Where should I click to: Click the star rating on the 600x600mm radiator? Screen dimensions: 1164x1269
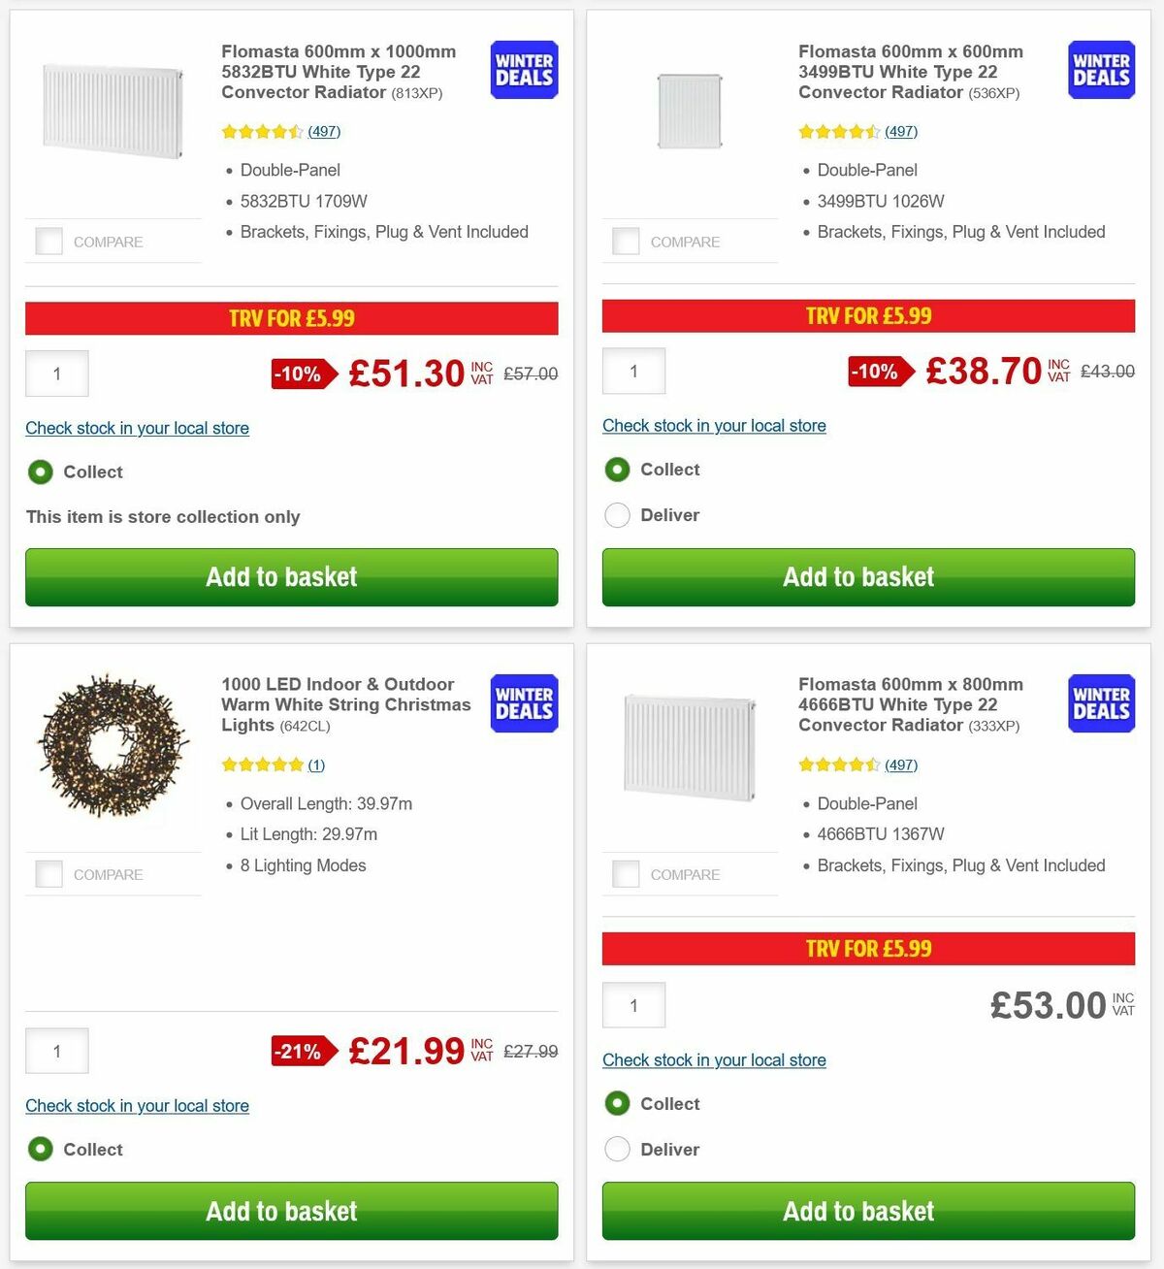(x=840, y=131)
